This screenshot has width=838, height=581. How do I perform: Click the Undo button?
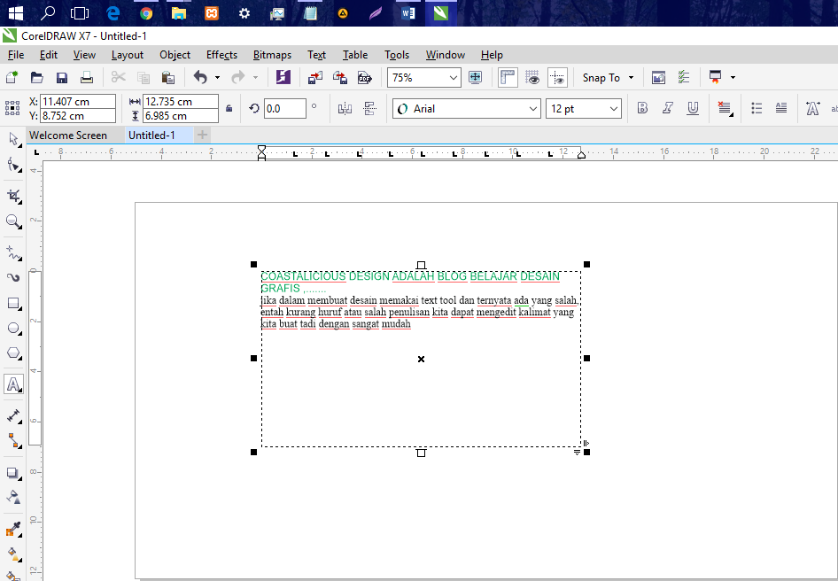(202, 78)
